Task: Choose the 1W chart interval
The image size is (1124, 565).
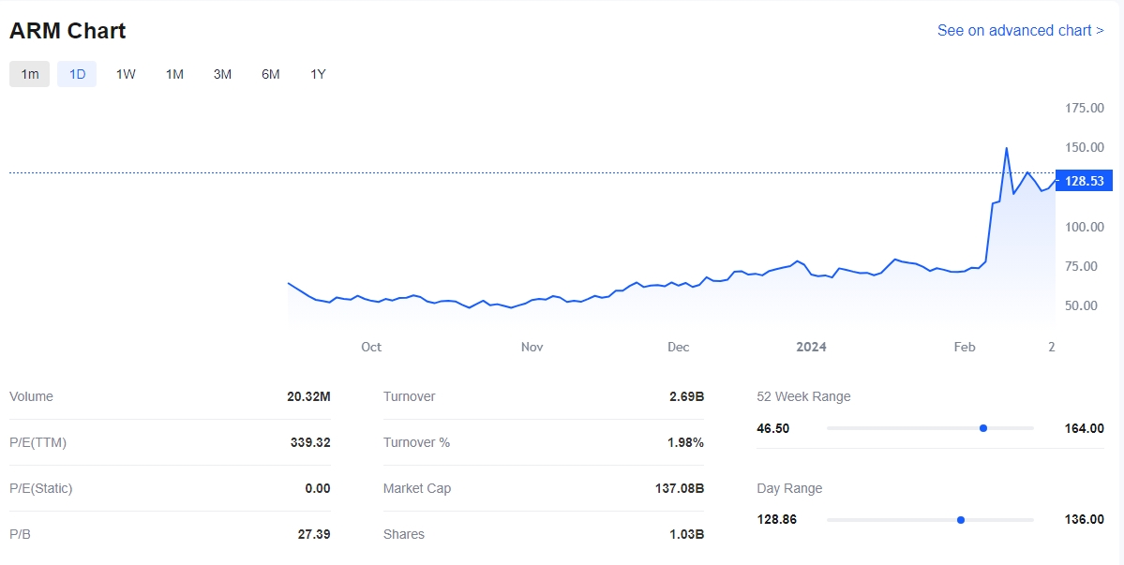Action: 126,74
